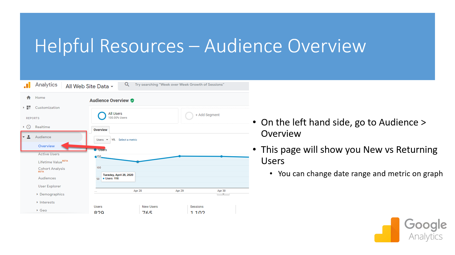This screenshot has width=455, height=255.
Task: Select Overview under Audience
Action: 46,146
